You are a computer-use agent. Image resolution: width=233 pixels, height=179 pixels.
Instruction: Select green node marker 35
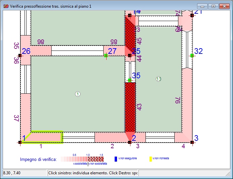click(130, 80)
